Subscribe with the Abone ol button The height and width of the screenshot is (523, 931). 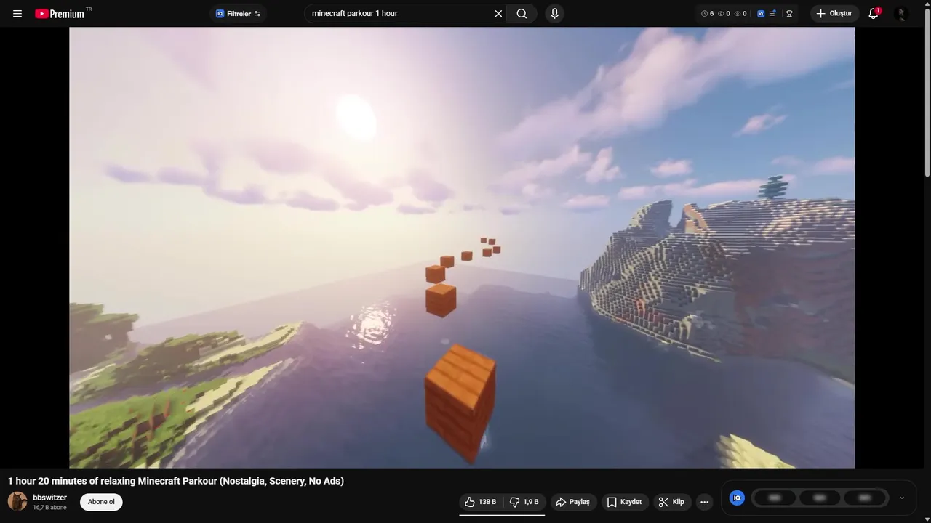pyautogui.click(x=101, y=502)
